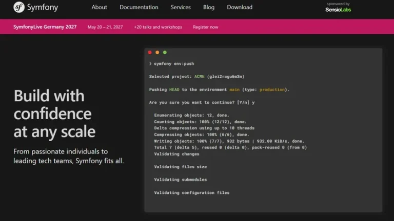Click the Validating submodules line

point(181,180)
